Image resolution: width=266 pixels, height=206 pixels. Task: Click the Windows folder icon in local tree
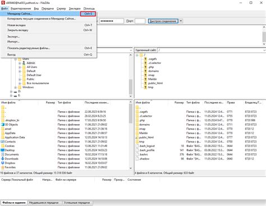(20, 88)
